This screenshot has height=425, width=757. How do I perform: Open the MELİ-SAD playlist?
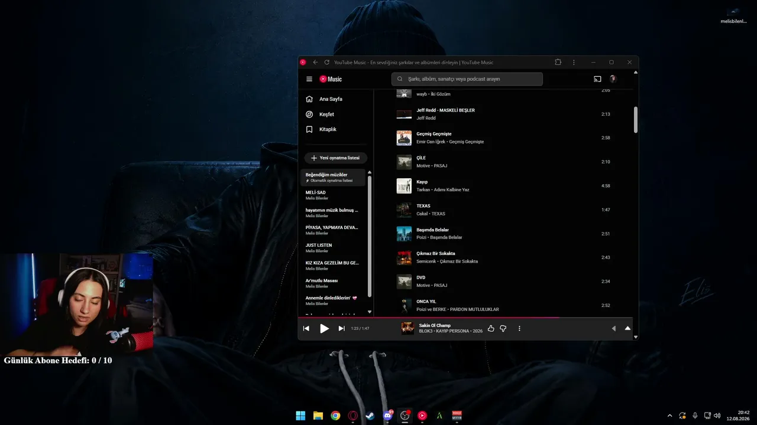pos(333,195)
